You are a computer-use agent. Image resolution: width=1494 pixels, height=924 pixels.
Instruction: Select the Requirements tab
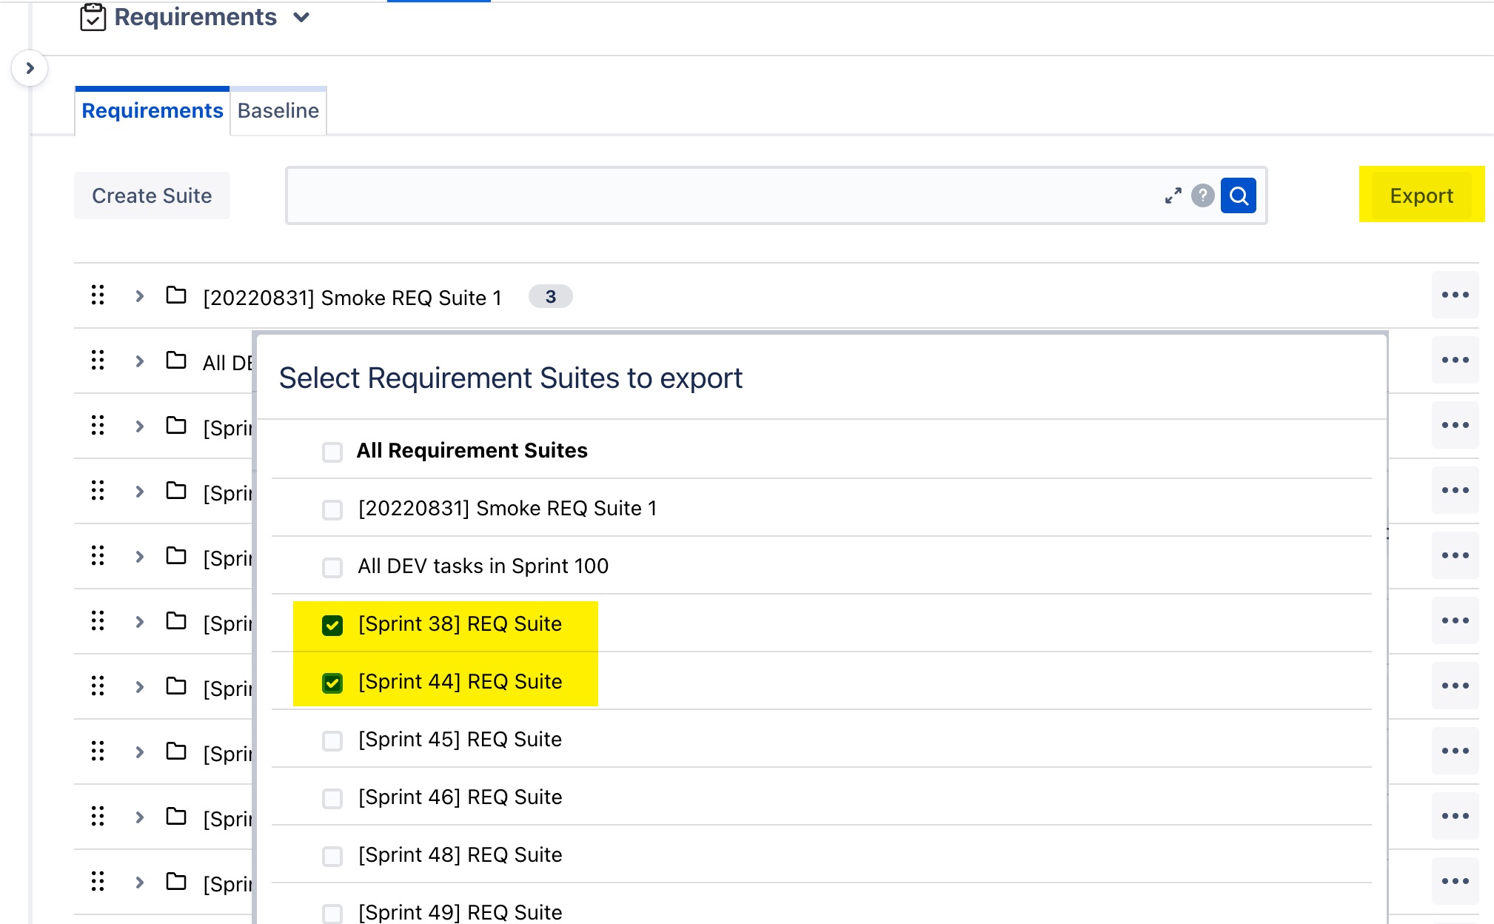point(153,111)
